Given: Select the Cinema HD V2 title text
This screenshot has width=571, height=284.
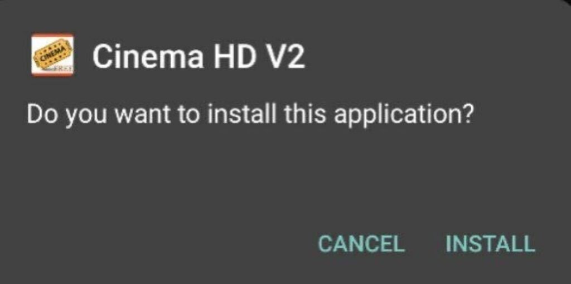Looking at the screenshot, I should (x=199, y=57).
